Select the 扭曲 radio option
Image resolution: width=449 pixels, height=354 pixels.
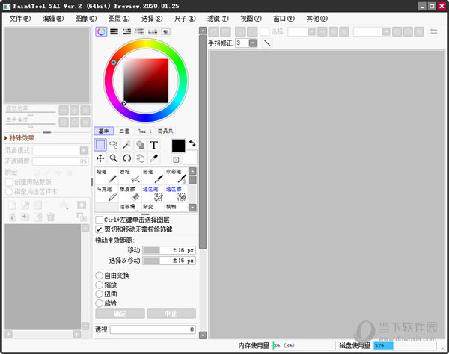click(99, 294)
